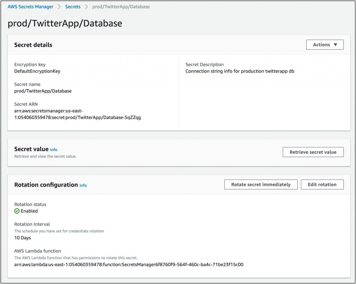Open the Actions dropdown menu
The height and width of the screenshot is (284, 356).
click(x=325, y=45)
